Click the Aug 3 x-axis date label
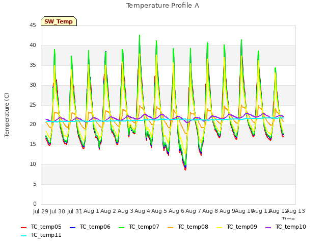This screenshot has height=245, width=326. pos(125,211)
